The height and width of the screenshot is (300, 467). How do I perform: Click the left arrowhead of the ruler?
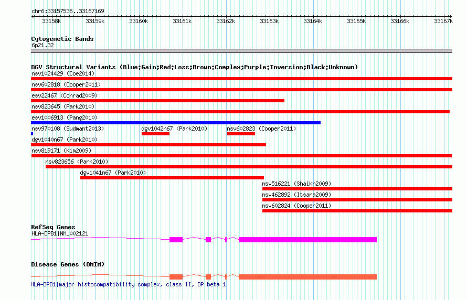(33, 17)
